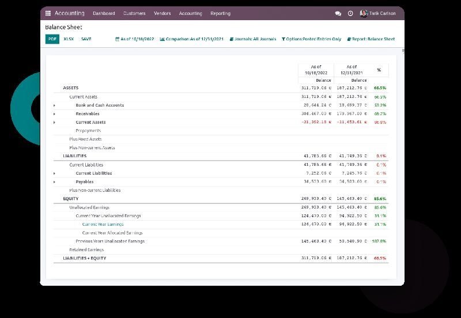The image size is (461, 318).
Task: Export the report with the PDF button
Action: tap(52, 39)
